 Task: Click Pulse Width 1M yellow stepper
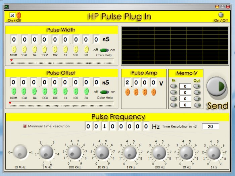[x=35, y=49]
